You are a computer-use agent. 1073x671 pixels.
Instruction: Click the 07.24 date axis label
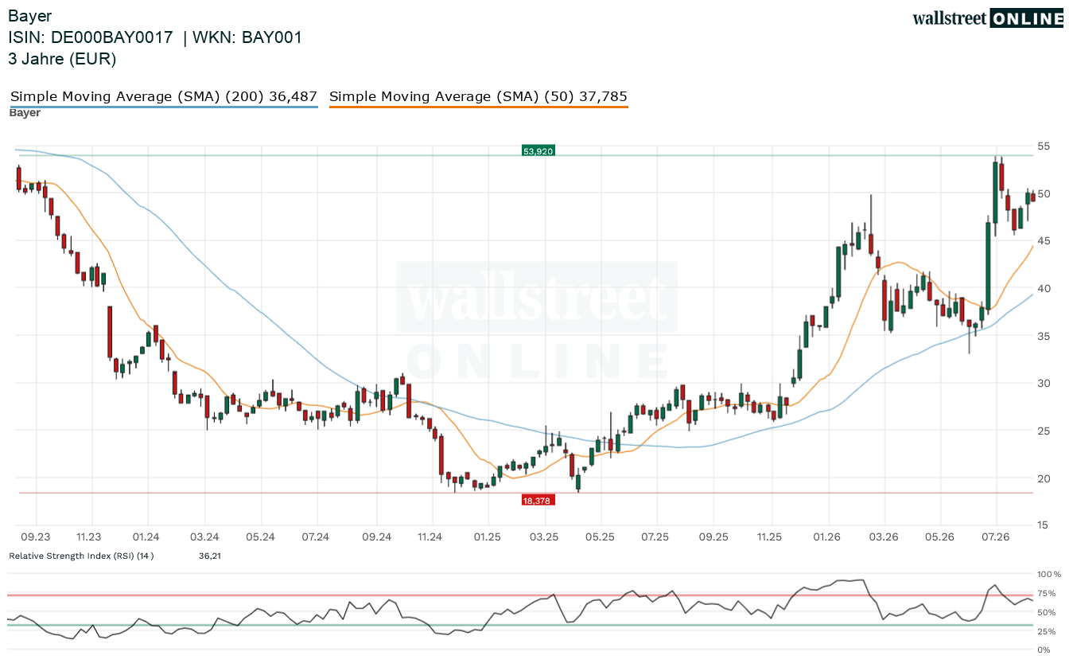316,536
